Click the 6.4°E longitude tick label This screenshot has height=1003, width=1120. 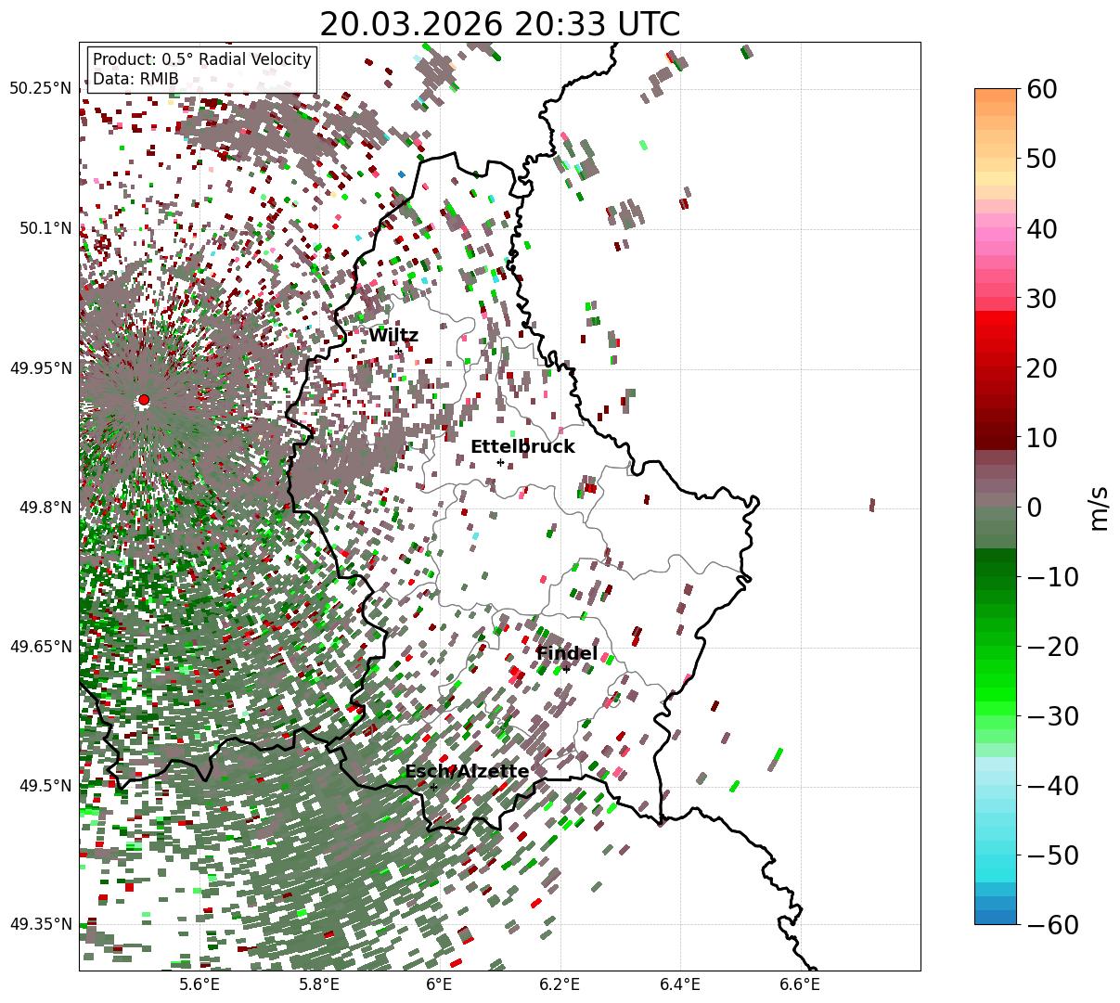click(680, 984)
